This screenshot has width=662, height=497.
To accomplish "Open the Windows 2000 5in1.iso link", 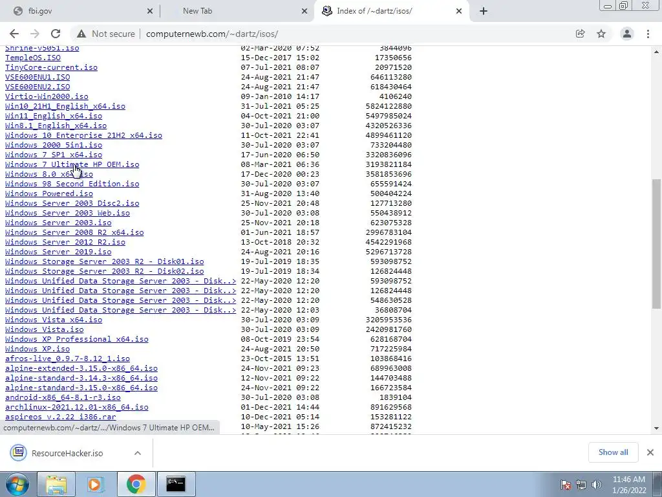I will [x=54, y=145].
